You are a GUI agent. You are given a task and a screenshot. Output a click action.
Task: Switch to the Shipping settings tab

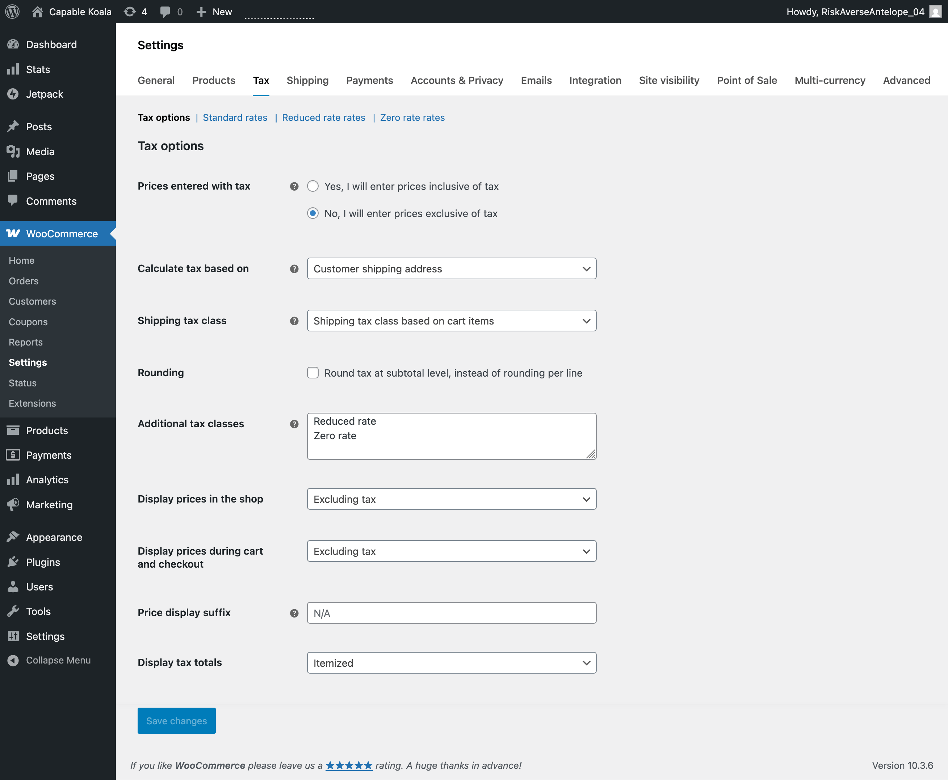(x=307, y=80)
